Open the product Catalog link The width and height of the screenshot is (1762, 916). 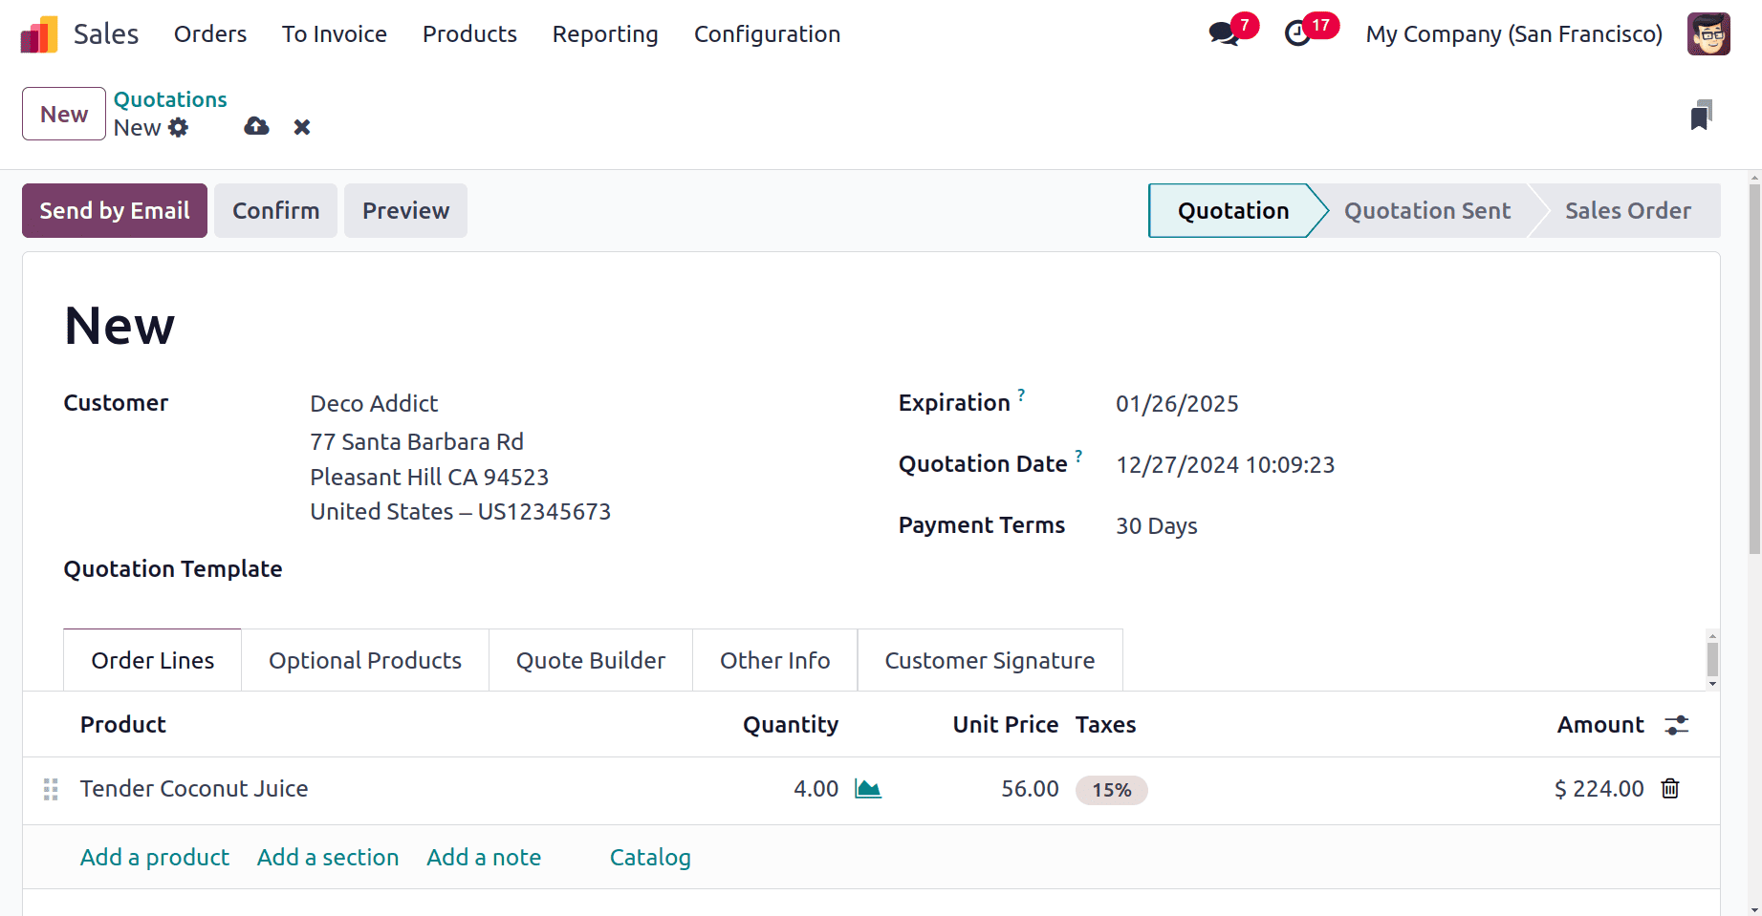650,857
